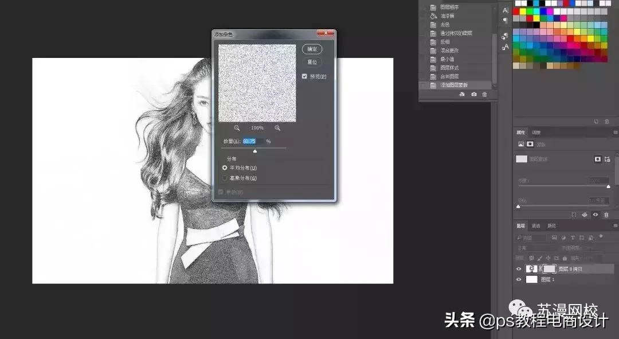
Task: Toggle the 预览 preview checkbox in Add Noise dialog
Action: click(x=304, y=76)
